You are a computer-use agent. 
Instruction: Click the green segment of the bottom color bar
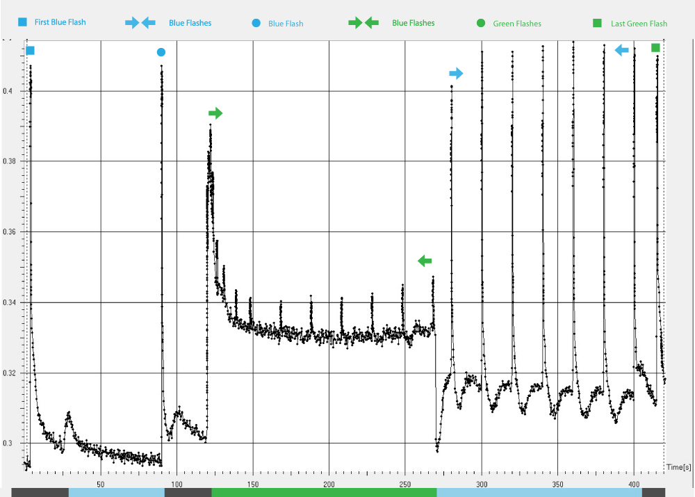coord(324,492)
